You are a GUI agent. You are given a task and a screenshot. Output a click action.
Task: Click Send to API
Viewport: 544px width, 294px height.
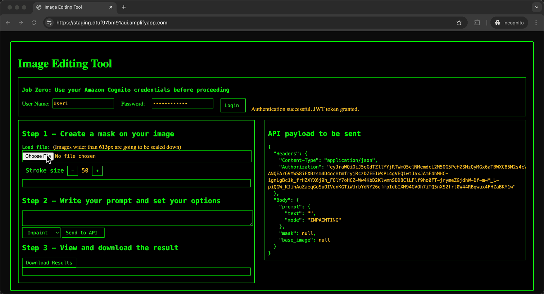[x=83, y=233]
